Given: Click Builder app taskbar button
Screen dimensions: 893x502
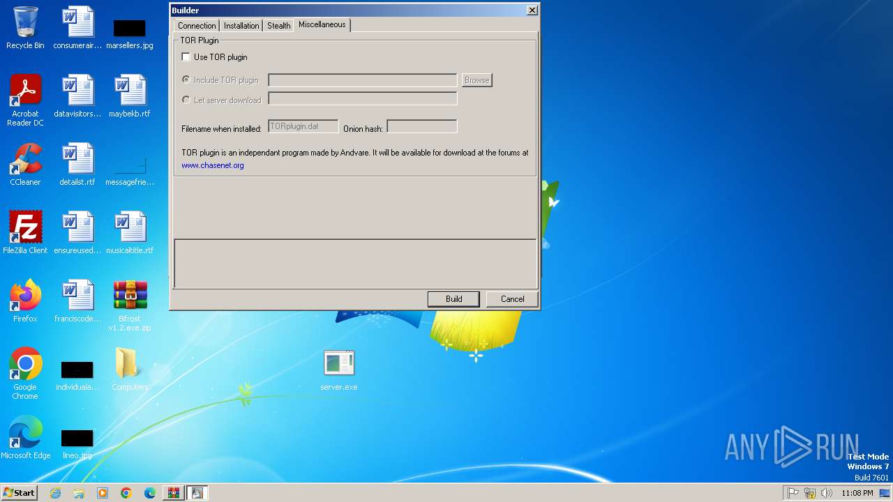Looking at the screenshot, I should (x=197, y=493).
